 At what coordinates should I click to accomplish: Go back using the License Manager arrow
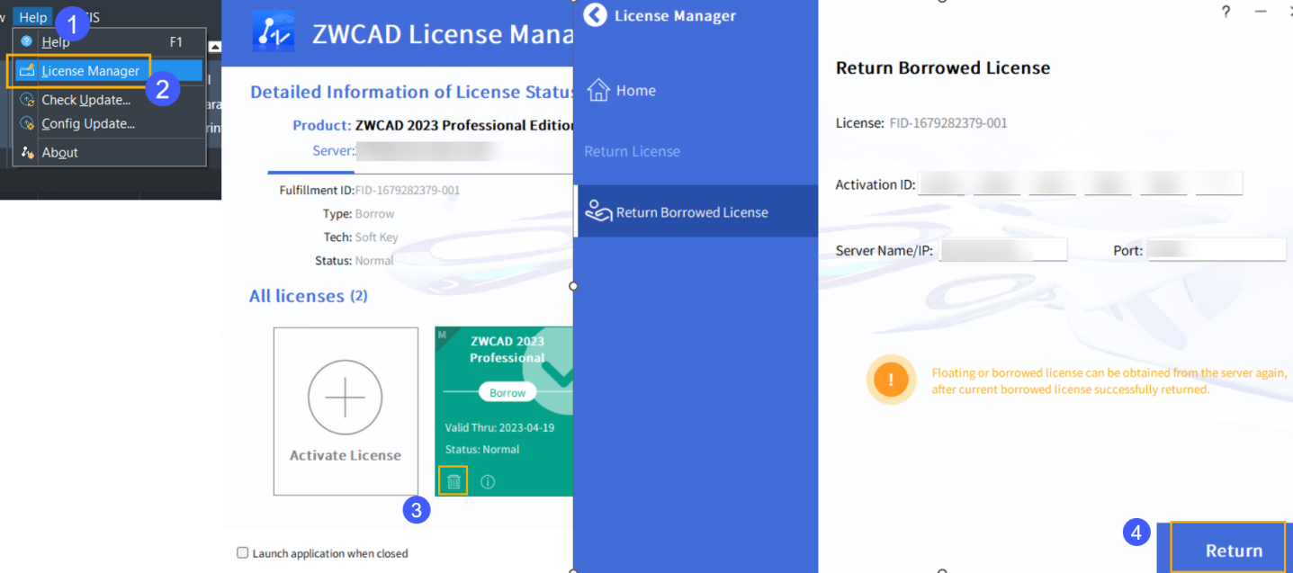(595, 15)
